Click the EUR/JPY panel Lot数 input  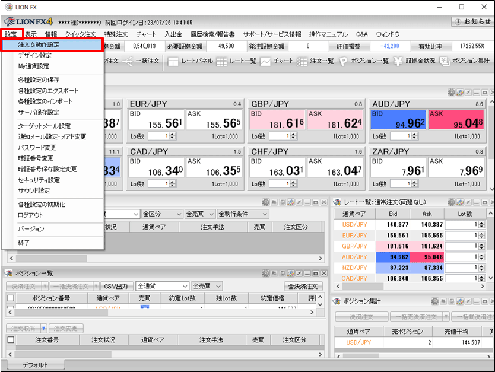tap(158, 136)
